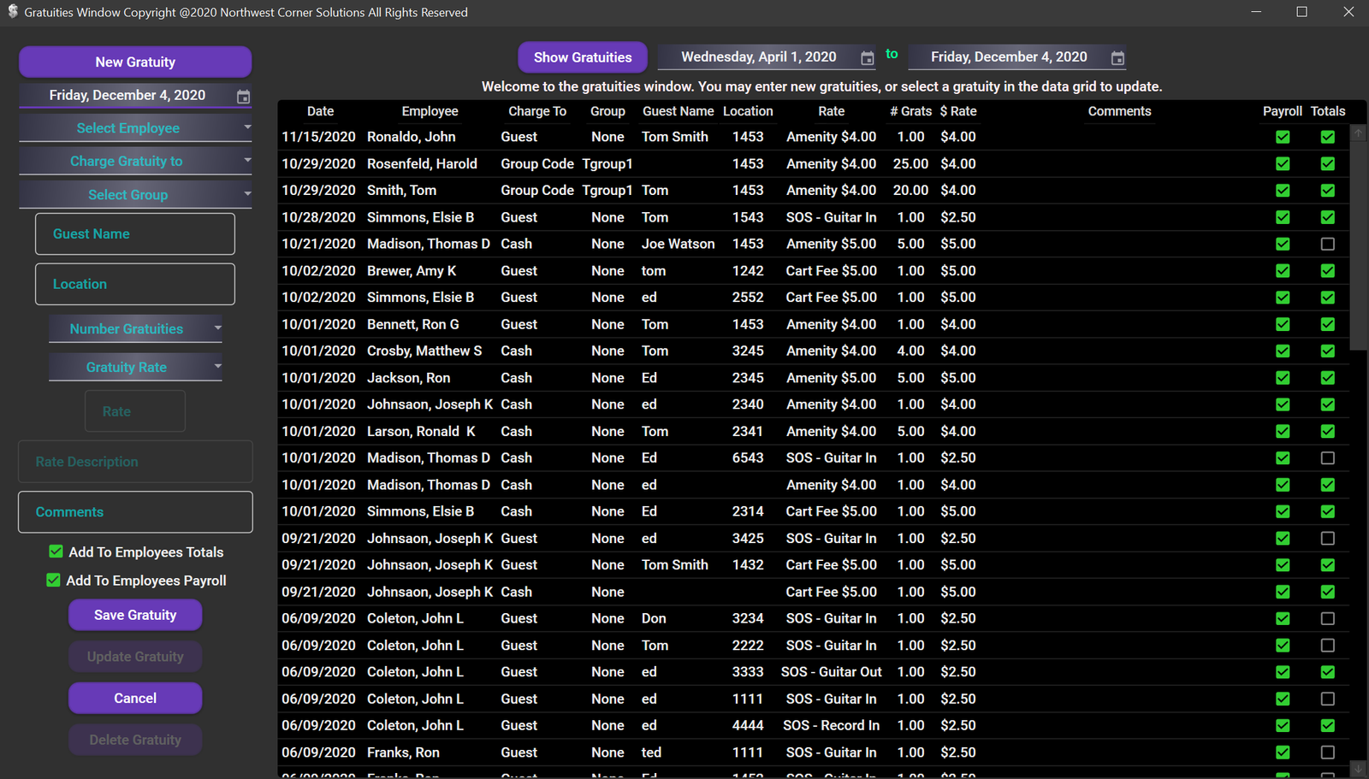Viewport: 1369px width, 779px height.
Task: Uncheck Payroll for the Ronaldo, John row
Action: click(1282, 136)
